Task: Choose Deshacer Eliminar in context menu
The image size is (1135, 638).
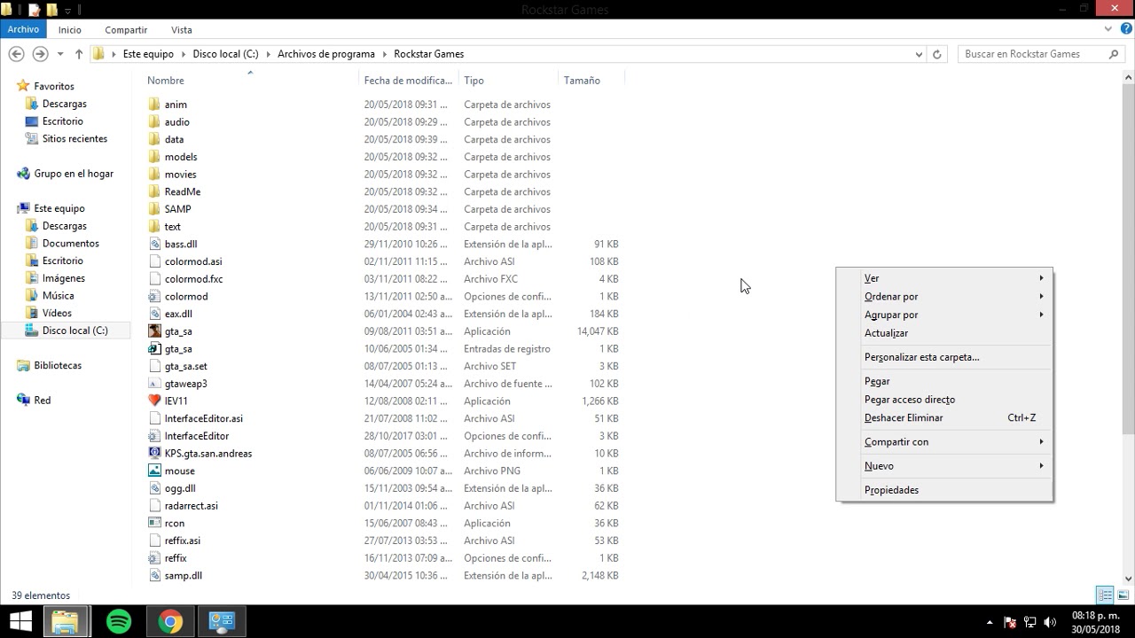Action: [944, 418]
